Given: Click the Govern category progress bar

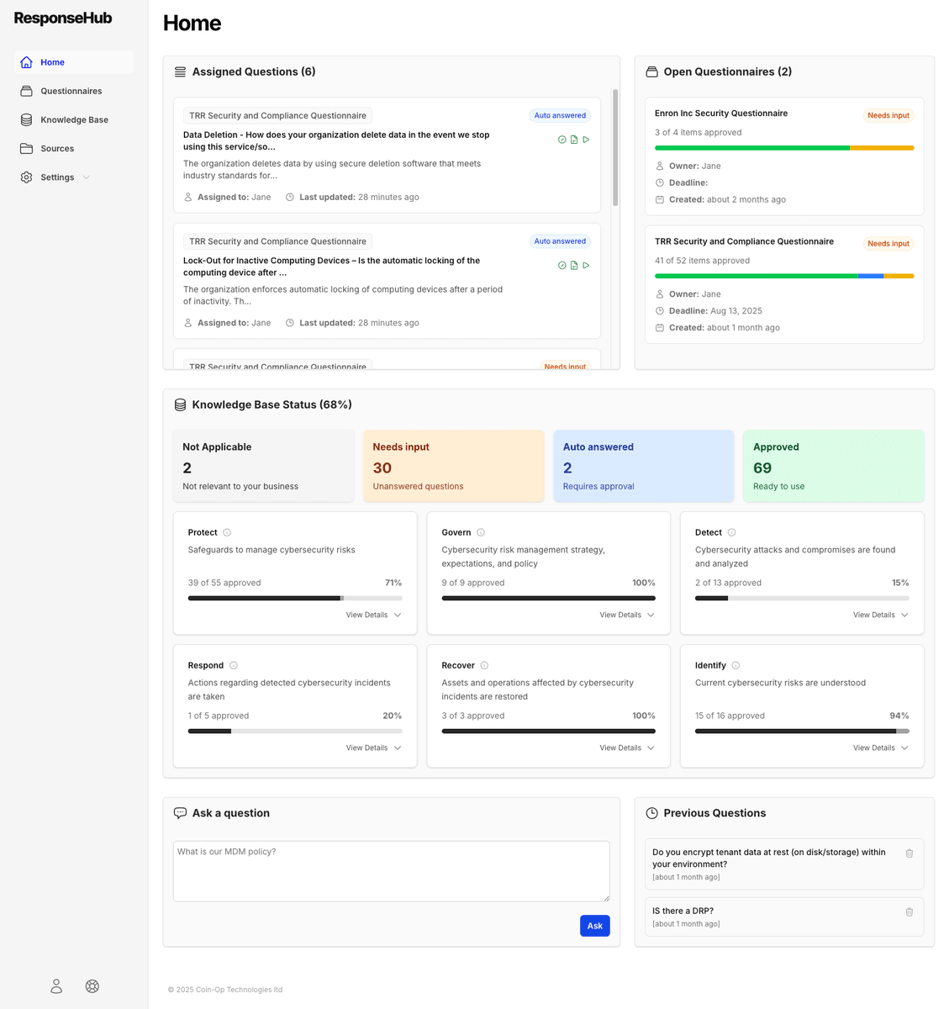Looking at the screenshot, I should coord(548,598).
